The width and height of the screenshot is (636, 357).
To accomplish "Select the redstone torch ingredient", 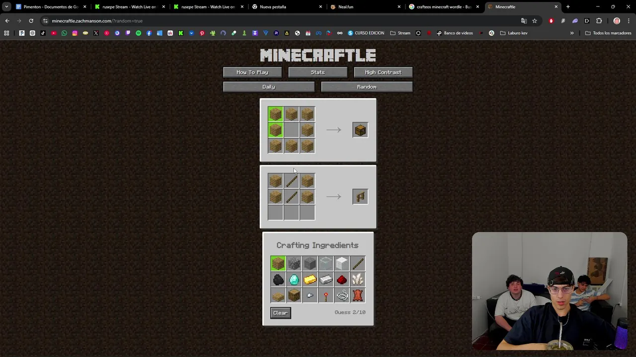I will (x=325, y=296).
